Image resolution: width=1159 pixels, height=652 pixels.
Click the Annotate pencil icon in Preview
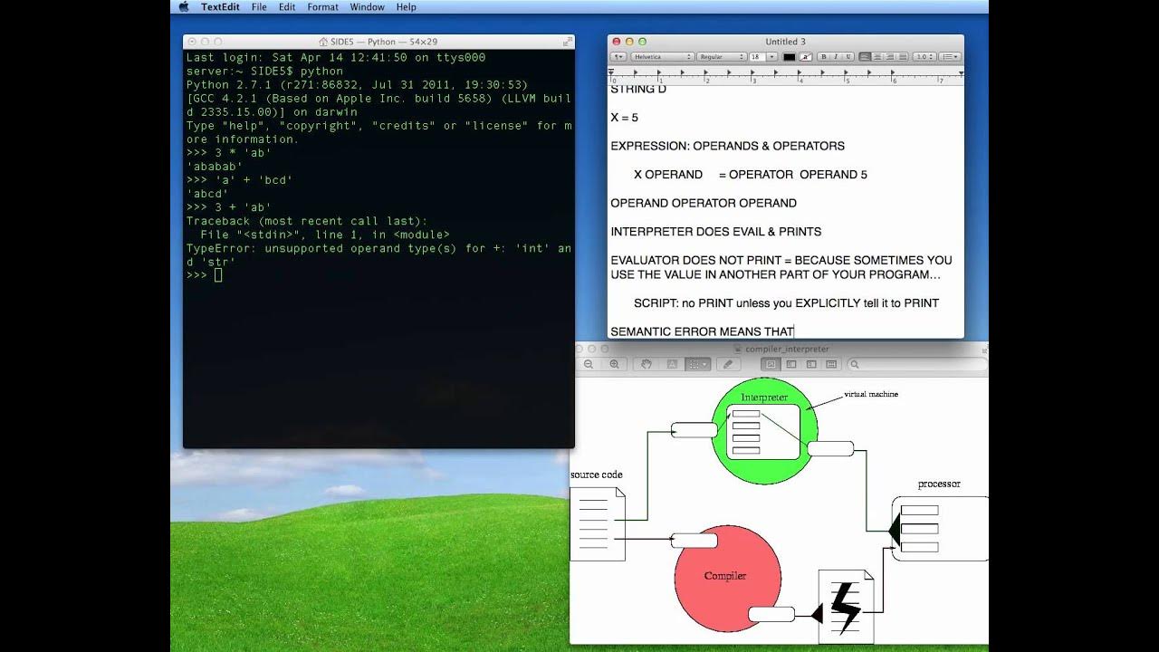(x=728, y=364)
